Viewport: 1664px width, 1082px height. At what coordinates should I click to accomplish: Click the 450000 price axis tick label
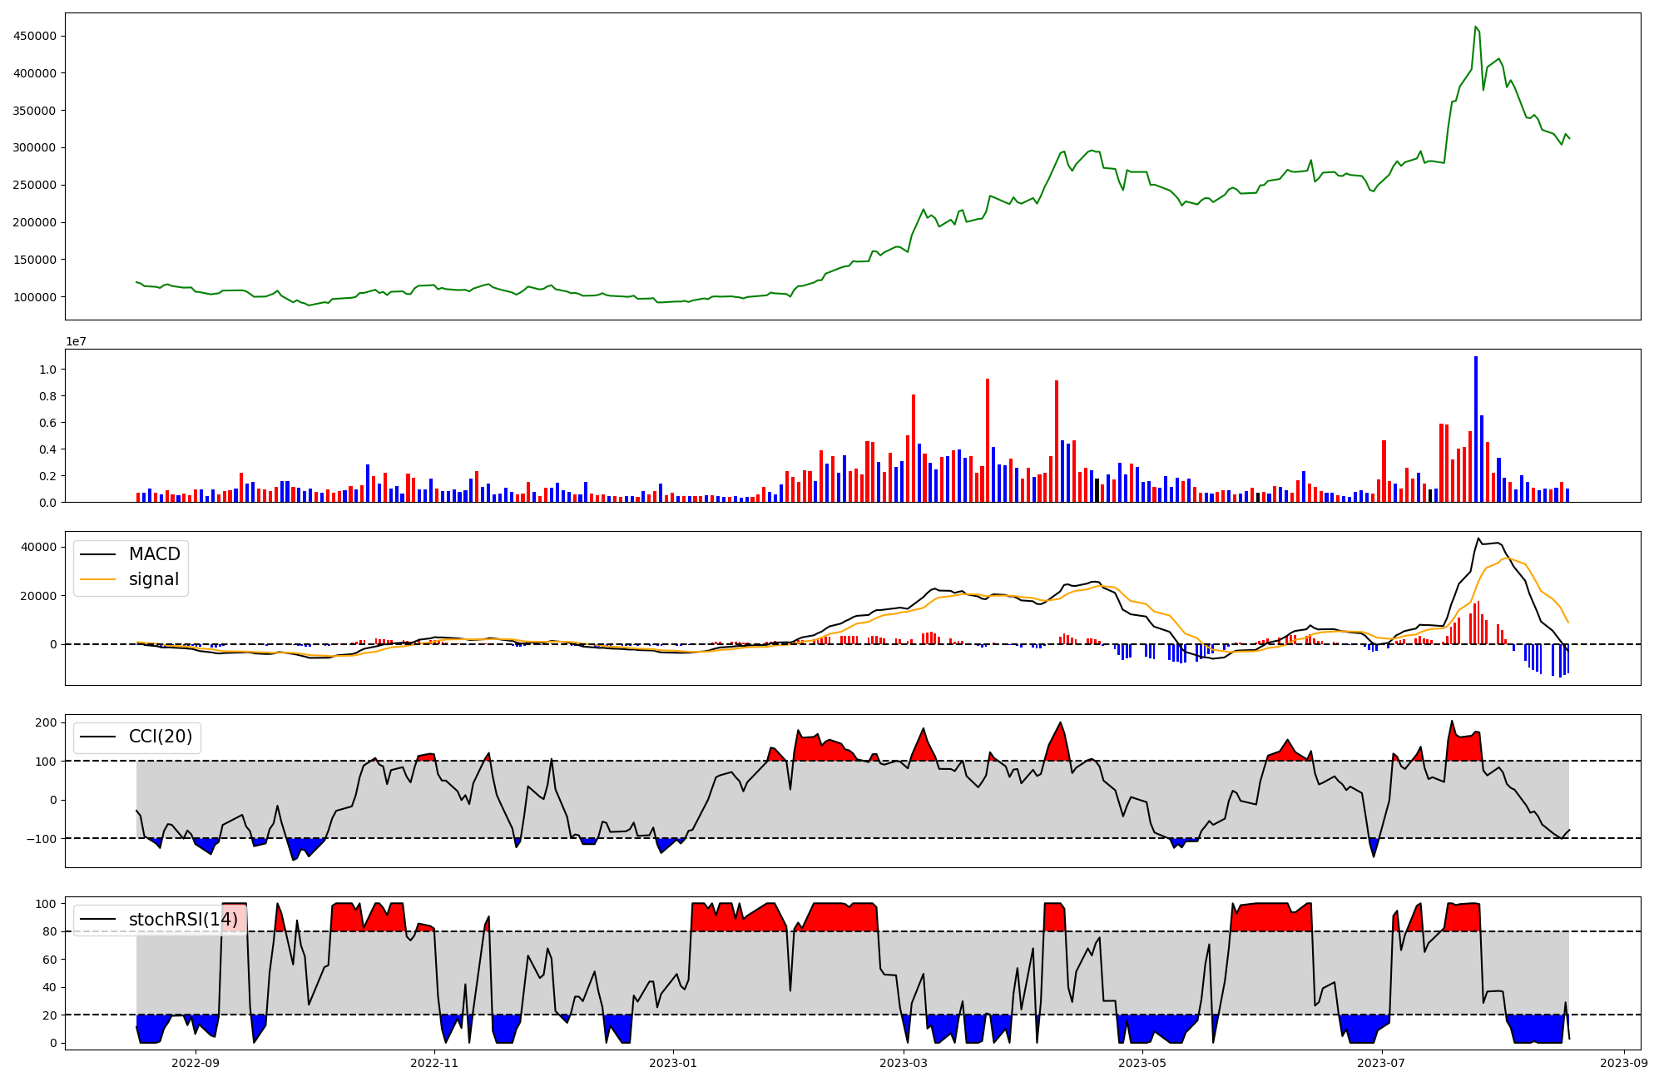click(35, 36)
